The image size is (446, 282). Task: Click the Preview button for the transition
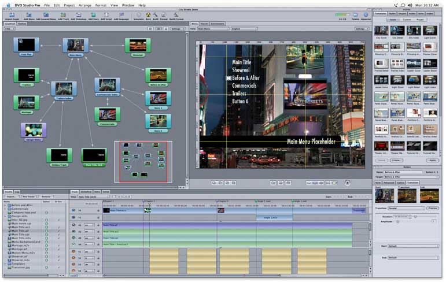click(x=432, y=209)
